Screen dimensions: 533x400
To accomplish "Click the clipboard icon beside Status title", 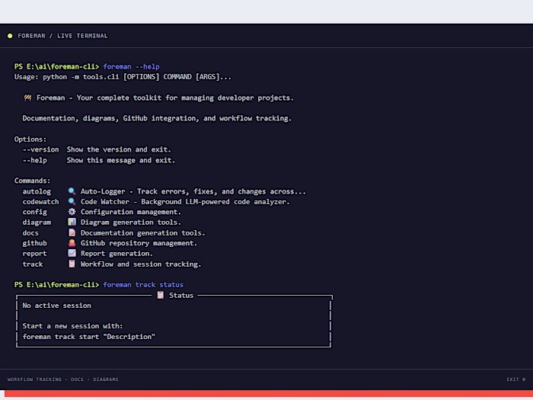I will point(161,295).
